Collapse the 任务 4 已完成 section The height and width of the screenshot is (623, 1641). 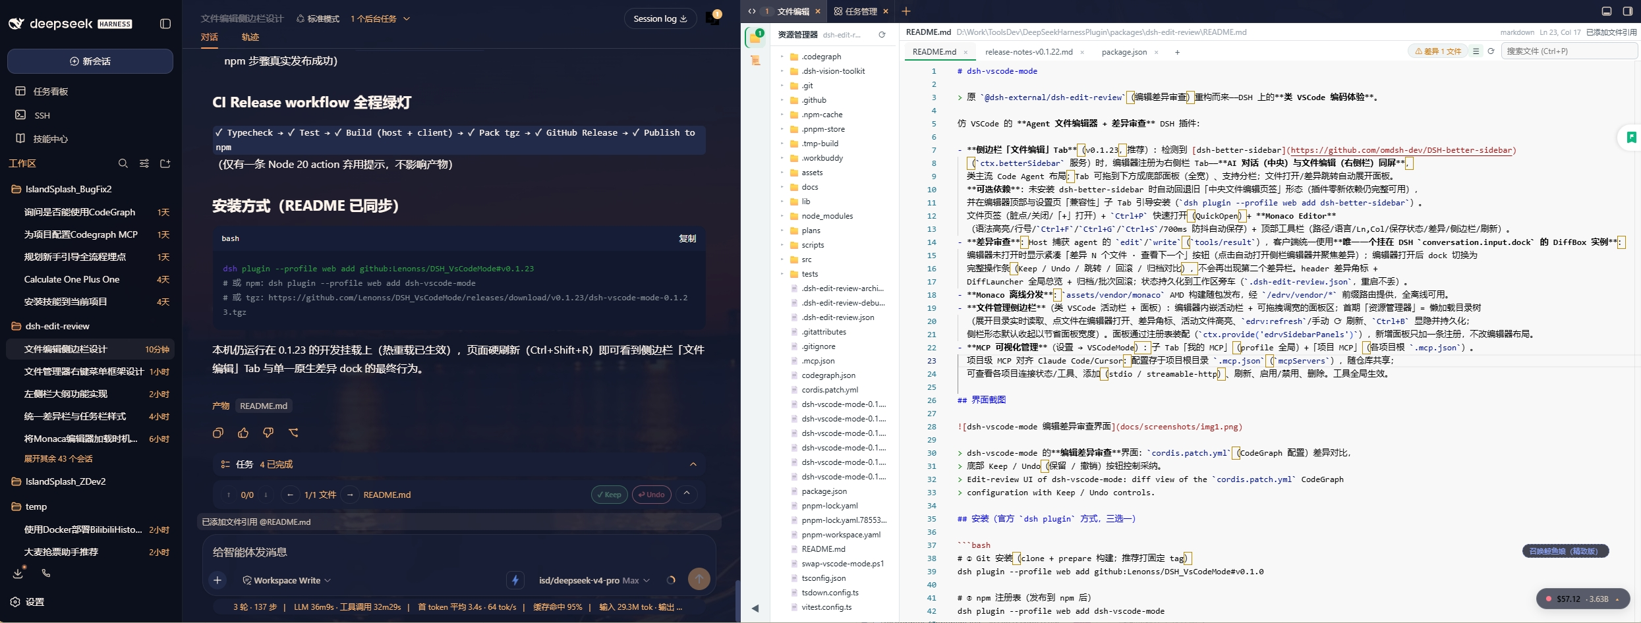pos(693,464)
